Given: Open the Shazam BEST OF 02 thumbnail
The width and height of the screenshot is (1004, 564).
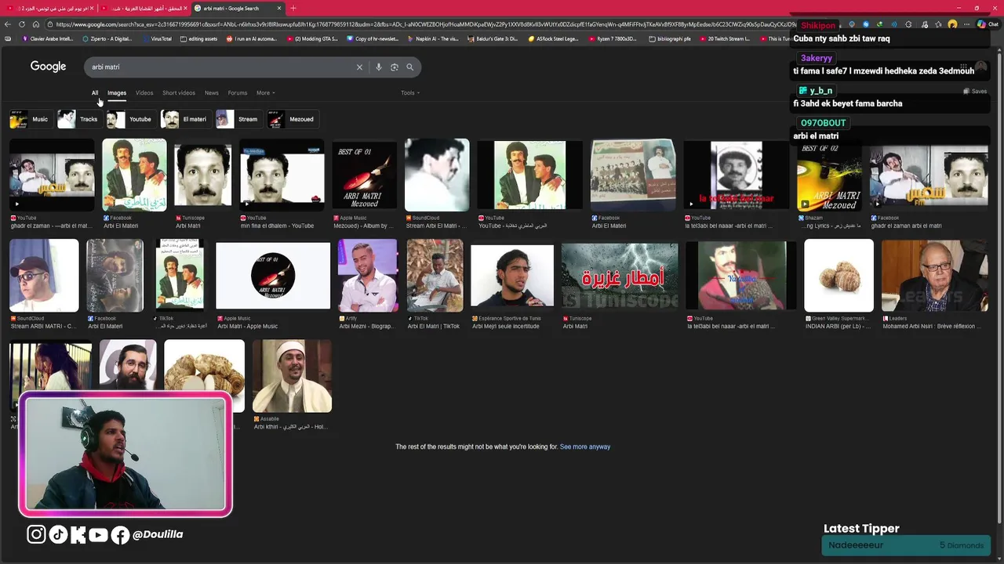Looking at the screenshot, I should pyautogui.click(x=829, y=175).
